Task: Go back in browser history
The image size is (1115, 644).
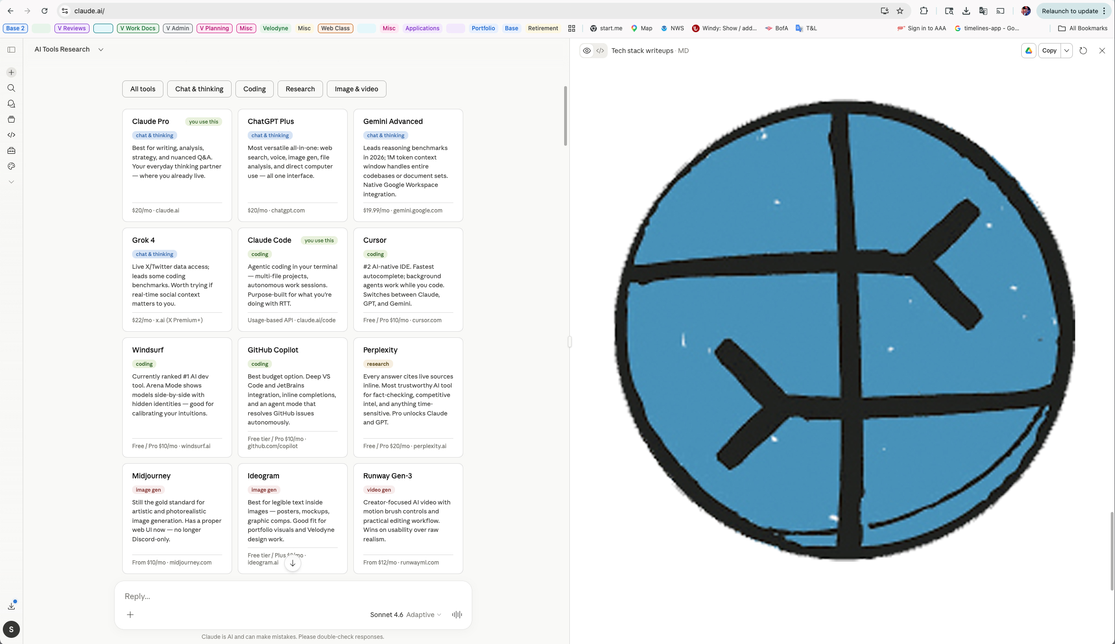Action: pyautogui.click(x=10, y=11)
